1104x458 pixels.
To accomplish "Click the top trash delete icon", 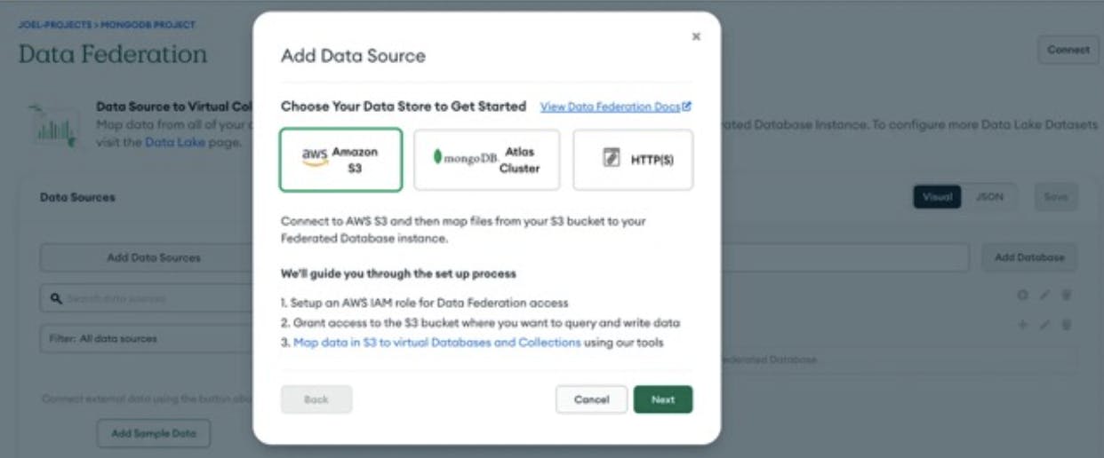I will (1067, 295).
